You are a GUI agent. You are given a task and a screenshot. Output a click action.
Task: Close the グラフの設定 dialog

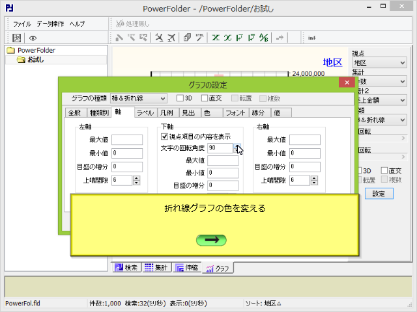[x=347, y=83]
